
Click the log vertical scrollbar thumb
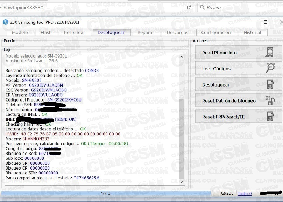coord(182,138)
